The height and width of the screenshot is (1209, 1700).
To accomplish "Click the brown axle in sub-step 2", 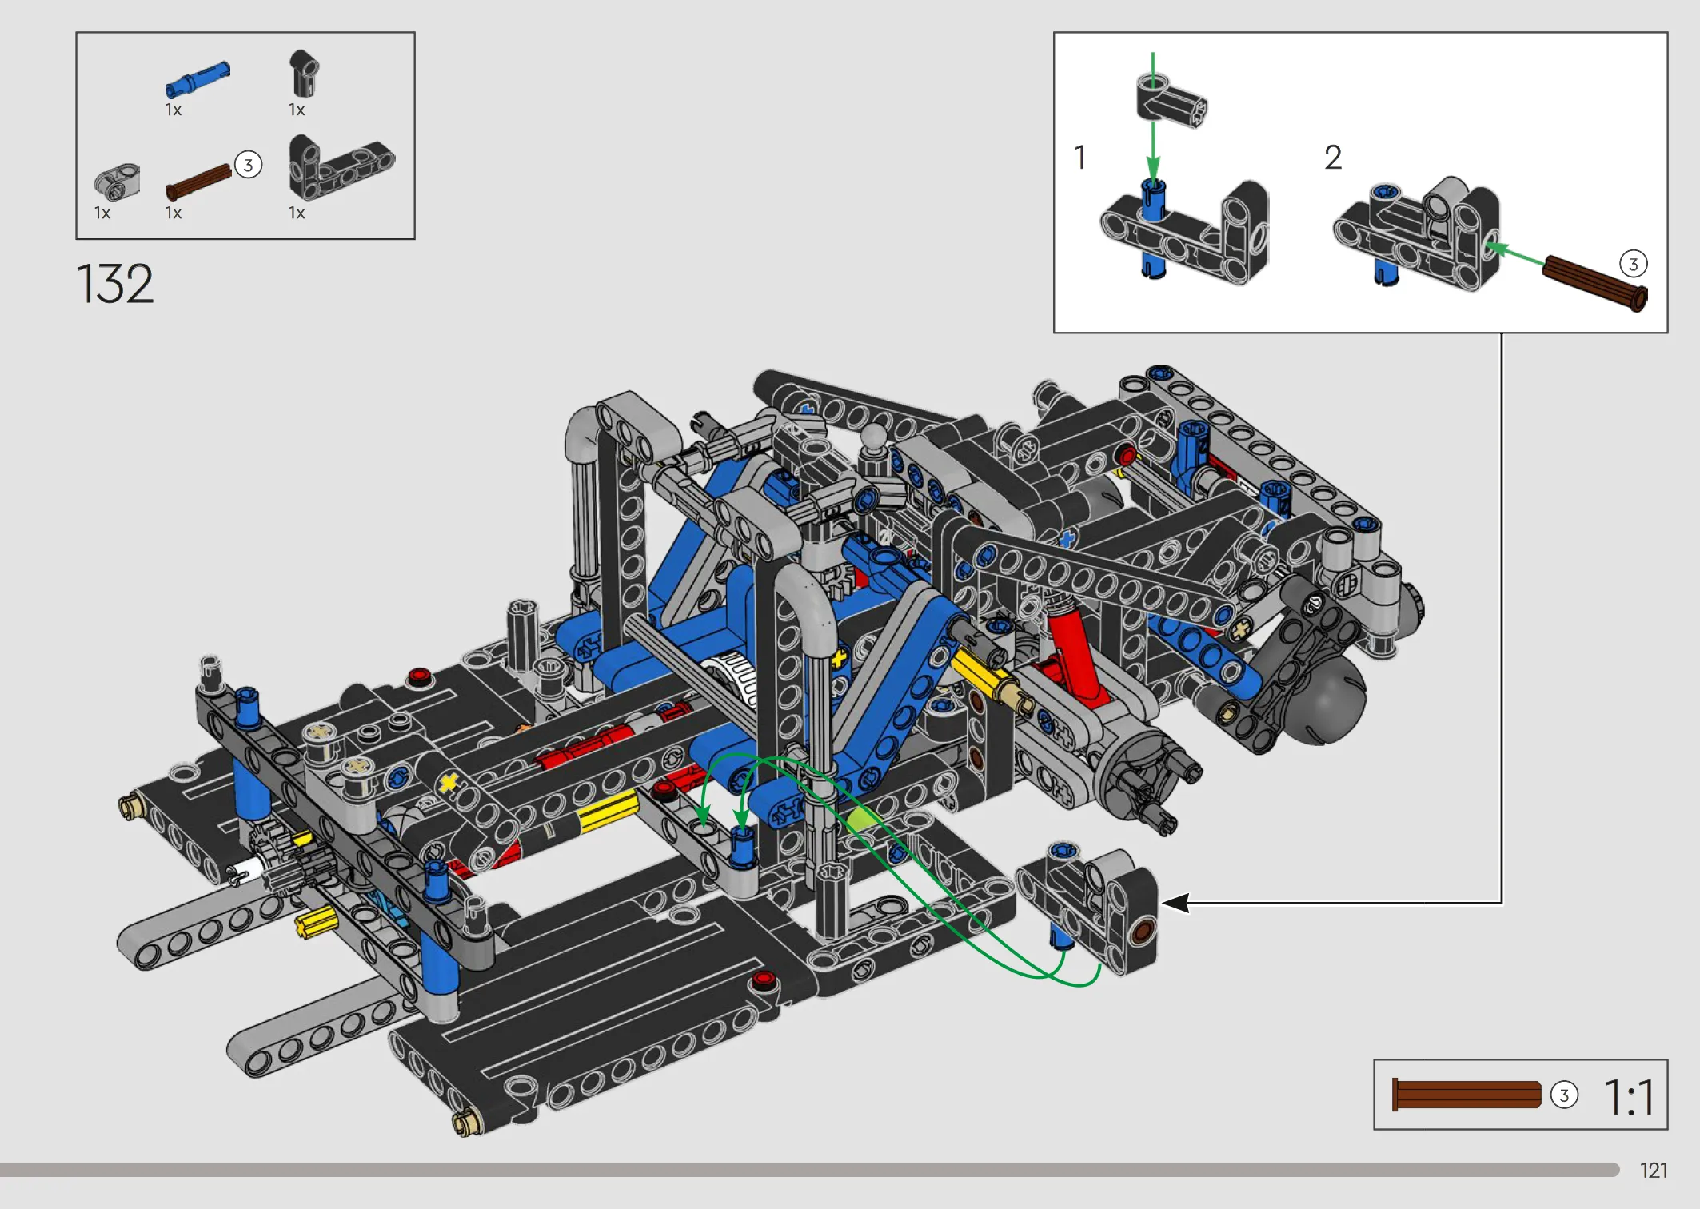I will (x=1594, y=283).
